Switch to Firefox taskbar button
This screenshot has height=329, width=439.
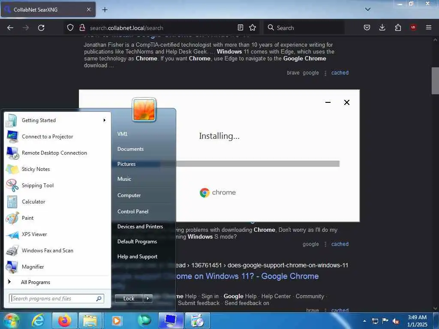[x=64, y=320]
